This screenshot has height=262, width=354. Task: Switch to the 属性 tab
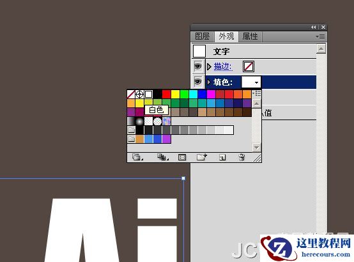point(250,36)
